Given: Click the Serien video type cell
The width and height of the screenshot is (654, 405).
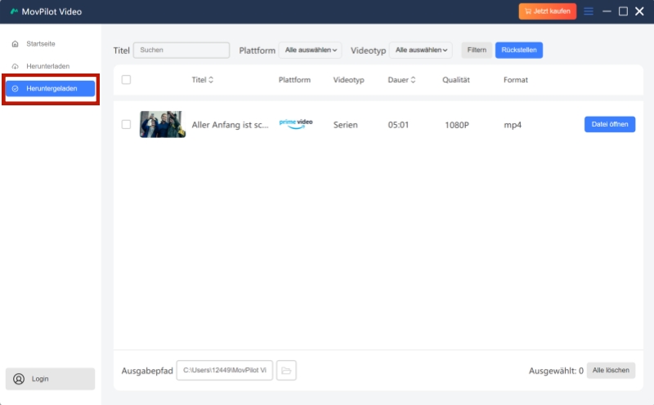Looking at the screenshot, I should pos(345,125).
